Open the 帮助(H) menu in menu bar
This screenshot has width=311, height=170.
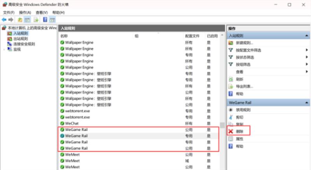pyautogui.click(x=58, y=12)
